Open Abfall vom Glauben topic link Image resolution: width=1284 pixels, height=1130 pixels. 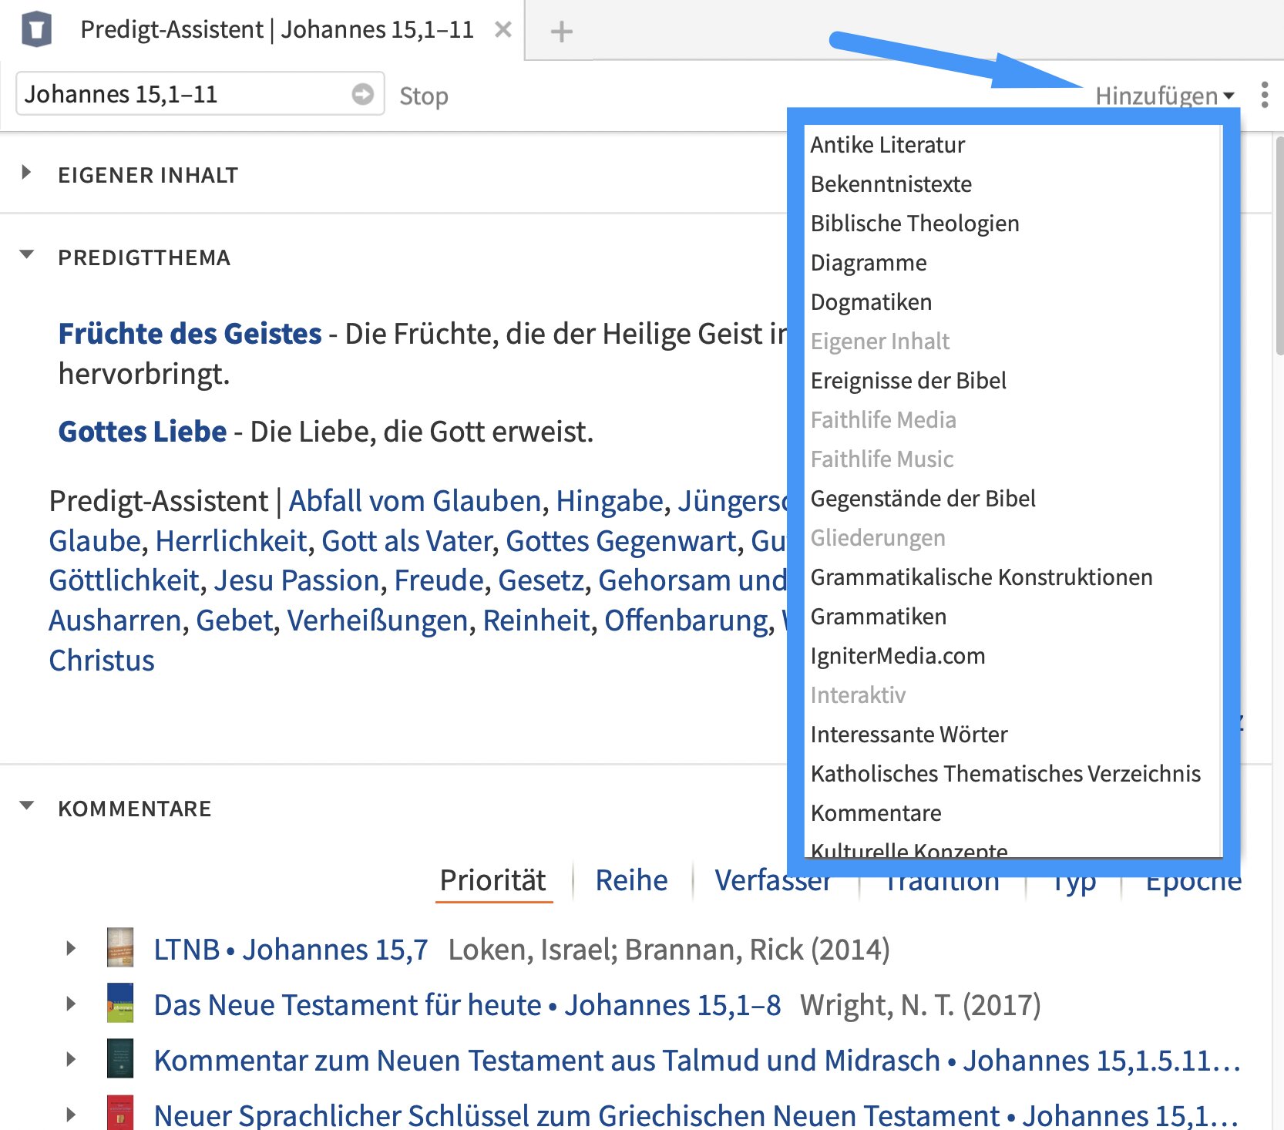click(415, 501)
